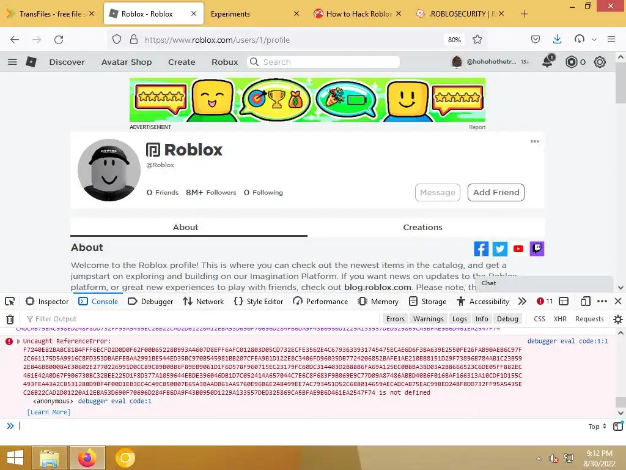The image size is (626, 470).
Task: Switch to the Experiments browser tab
Action: click(x=254, y=13)
